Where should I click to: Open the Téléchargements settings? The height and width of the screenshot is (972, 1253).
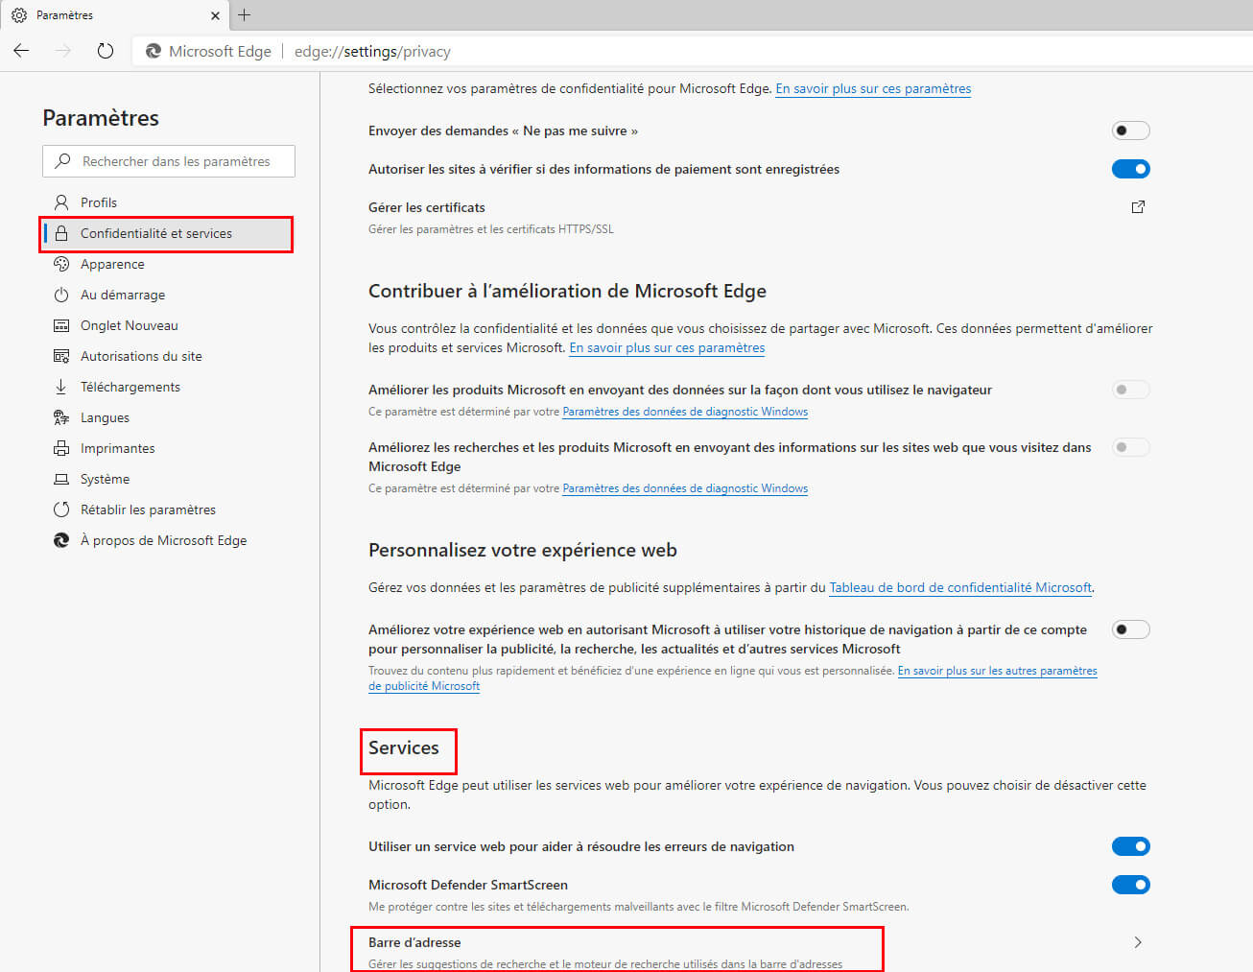pyautogui.click(x=169, y=387)
